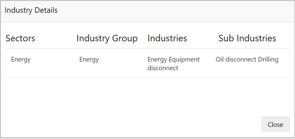Select the Energy Equipment disconnect cell
Screen dimensions: 295x139
(174, 64)
